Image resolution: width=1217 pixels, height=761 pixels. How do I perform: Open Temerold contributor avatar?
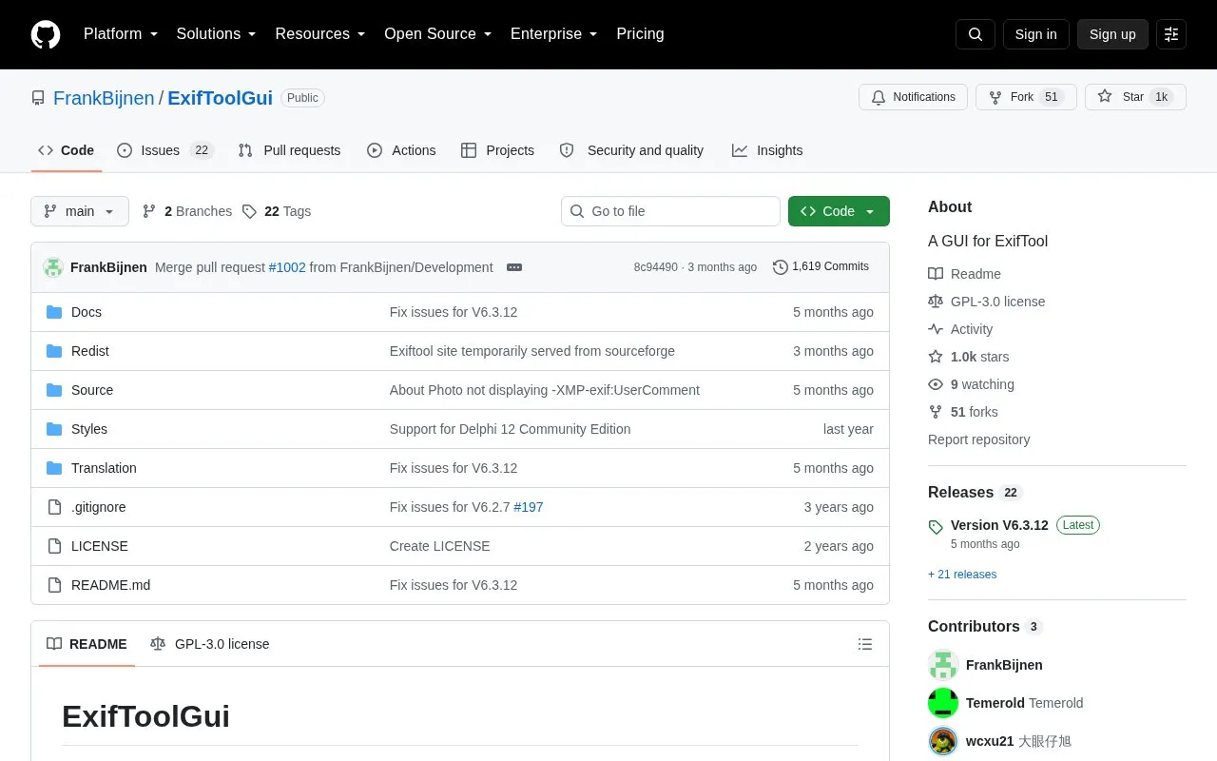(943, 703)
